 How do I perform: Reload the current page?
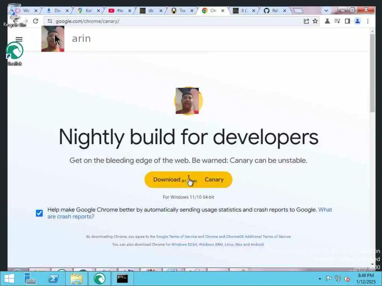point(35,21)
